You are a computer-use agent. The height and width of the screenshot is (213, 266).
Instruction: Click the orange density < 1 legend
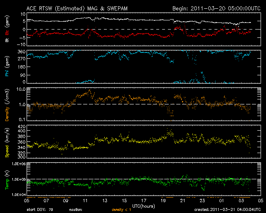point(124,210)
